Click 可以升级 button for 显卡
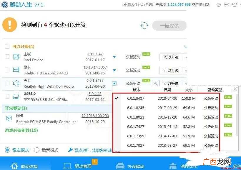Viewport: 241px width, 170px height. (x=171, y=71)
